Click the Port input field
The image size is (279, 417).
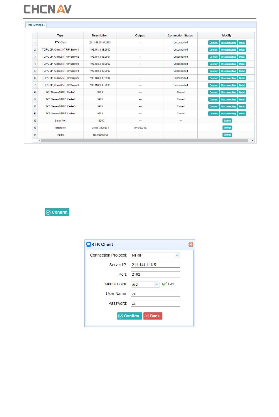coord(155,274)
